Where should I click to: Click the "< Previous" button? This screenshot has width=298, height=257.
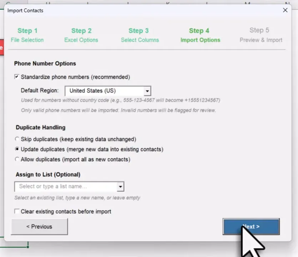click(39, 226)
